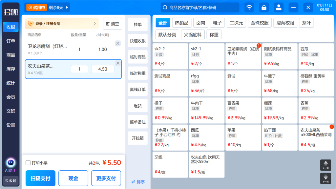Collapse the sidebar with 收起 button
The width and height of the screenshot is (336, 189).
11,180
